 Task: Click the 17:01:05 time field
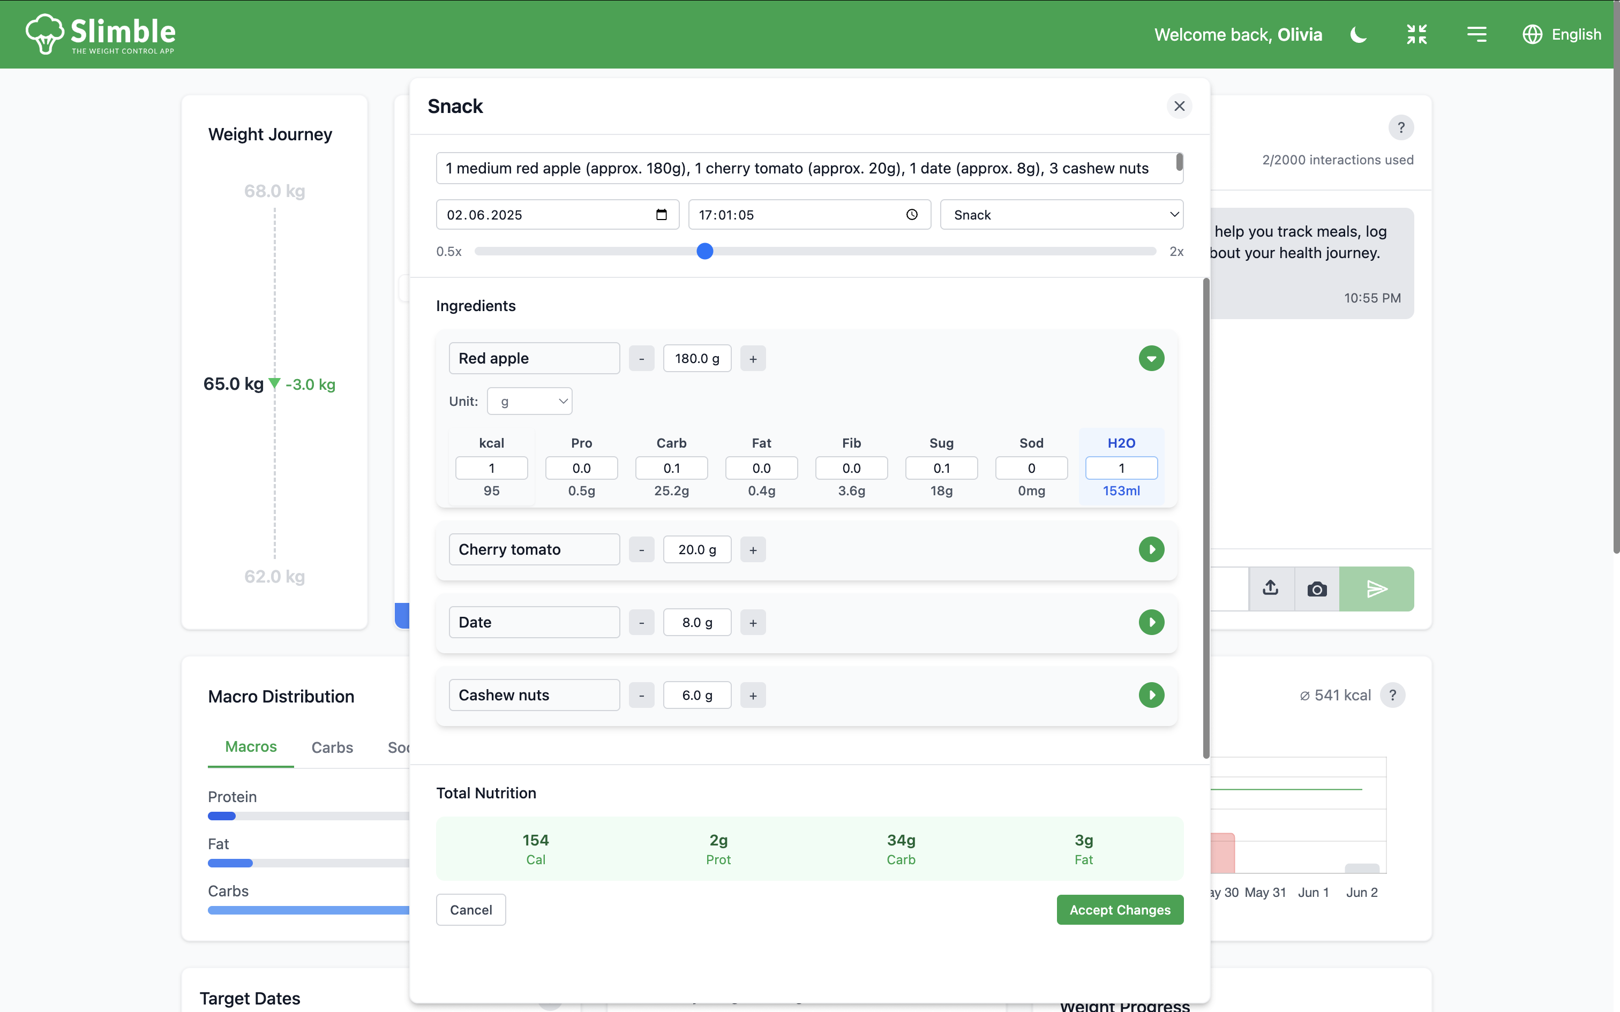click(x=809, y=215)
